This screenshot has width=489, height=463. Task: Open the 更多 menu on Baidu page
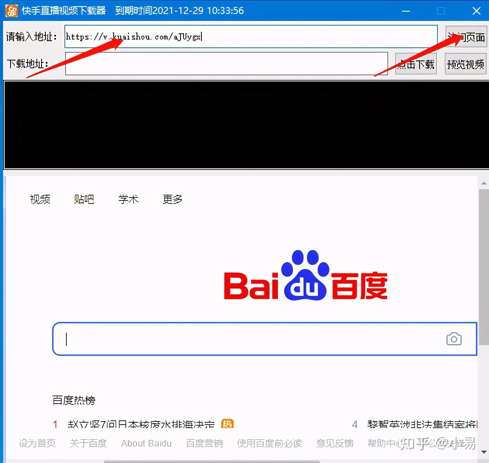(x=173, y=199)
